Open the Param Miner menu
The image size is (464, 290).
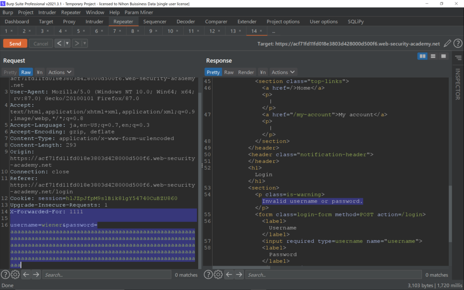(139, 12)
